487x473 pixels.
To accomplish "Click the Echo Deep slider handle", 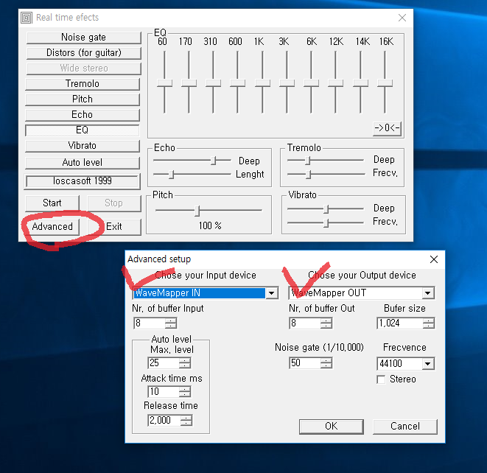I will point(214,160).
